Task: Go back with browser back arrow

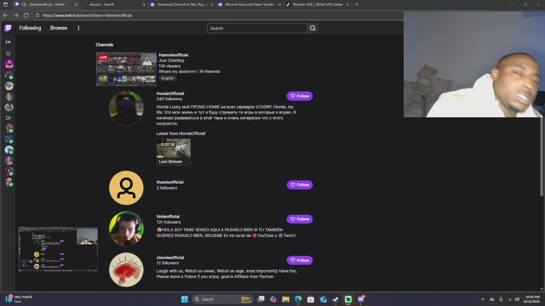Action: (6, 15)
